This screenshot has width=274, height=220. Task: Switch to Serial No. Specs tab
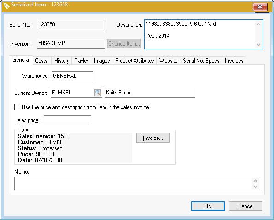(x=201, y=61)
